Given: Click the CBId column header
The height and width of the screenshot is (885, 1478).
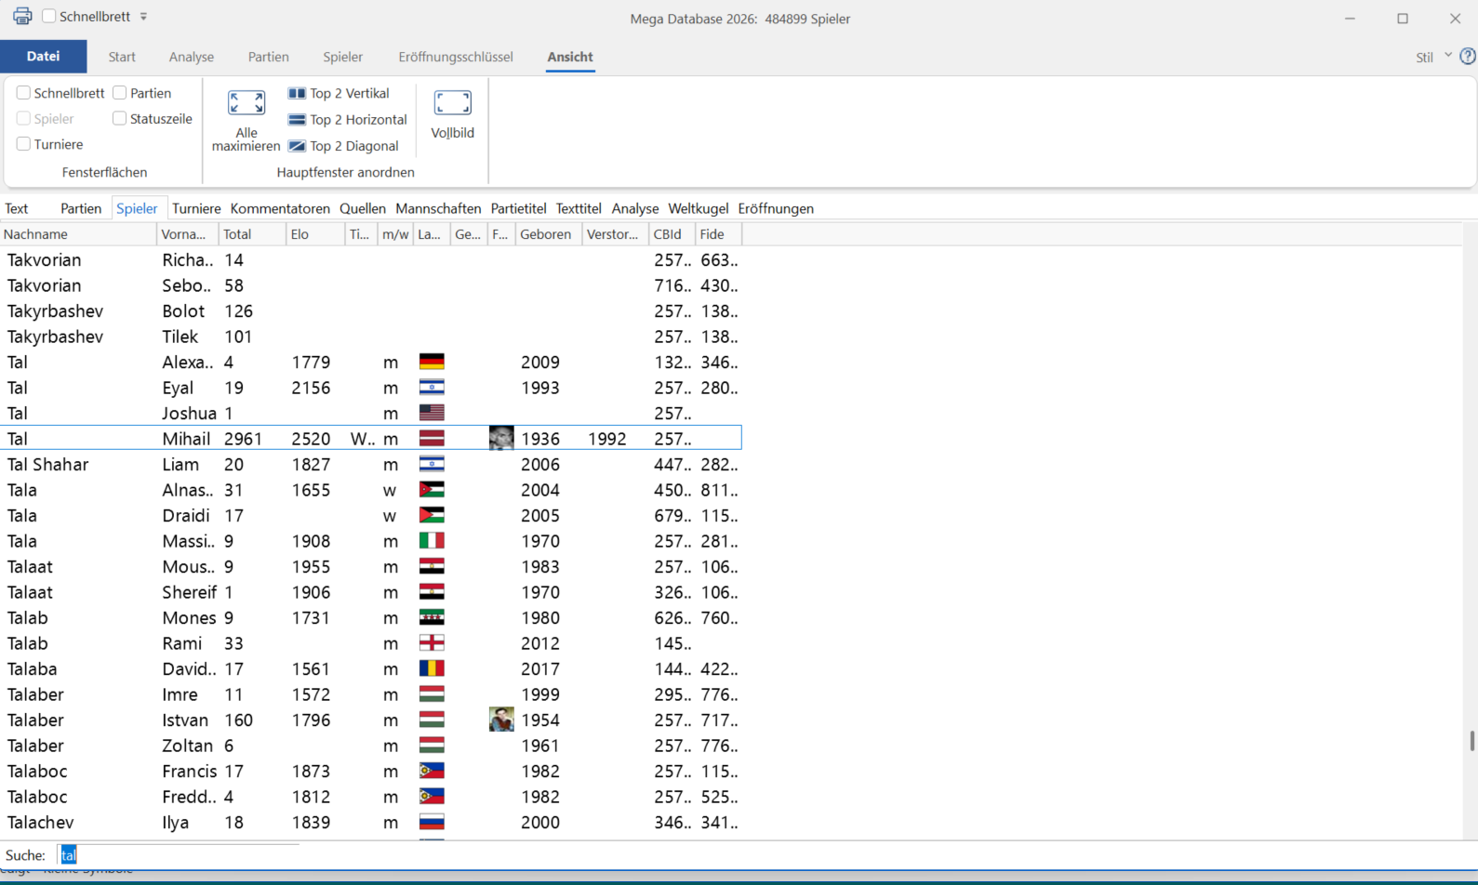Looking at the screenshot, I should coord(672,234).
